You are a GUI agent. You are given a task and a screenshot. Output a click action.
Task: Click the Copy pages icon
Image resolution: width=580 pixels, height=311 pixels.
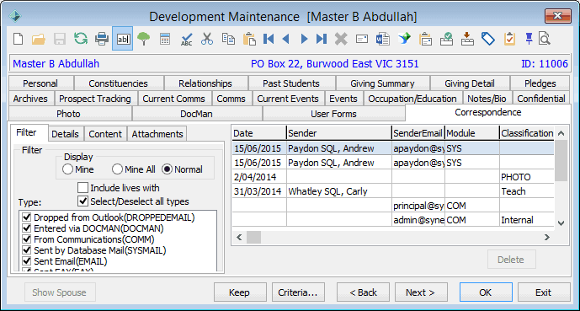click(228, 39)
